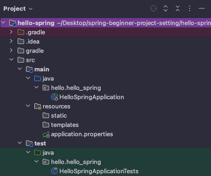Click the application.properties Spring leaf icon
Viewport: 211px width, 176px height.
click(x=46, y=134)
